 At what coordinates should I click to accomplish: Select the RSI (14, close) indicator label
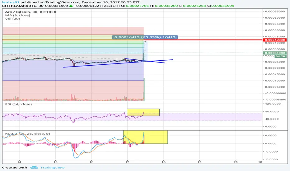click(x=18, y=104)
